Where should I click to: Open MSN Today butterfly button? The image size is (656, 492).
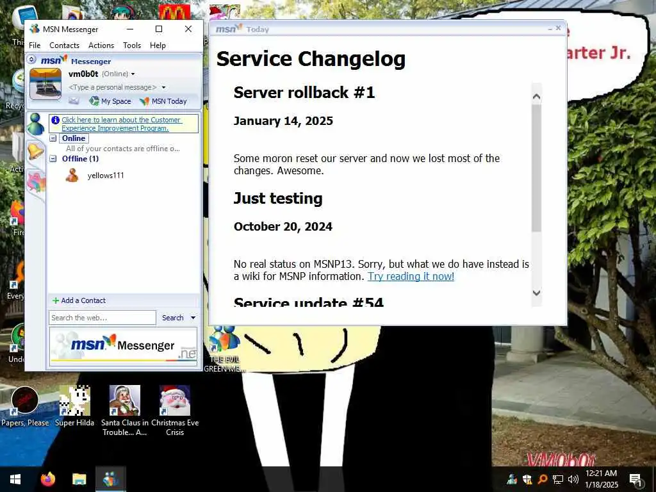coord(163,101)
